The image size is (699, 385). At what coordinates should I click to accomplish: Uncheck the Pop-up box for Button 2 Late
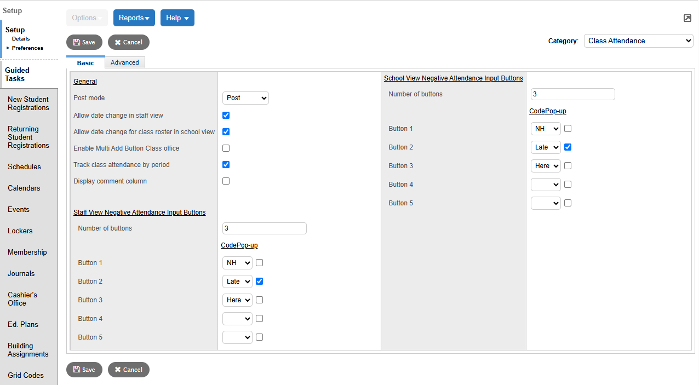[x=259, y=281]
